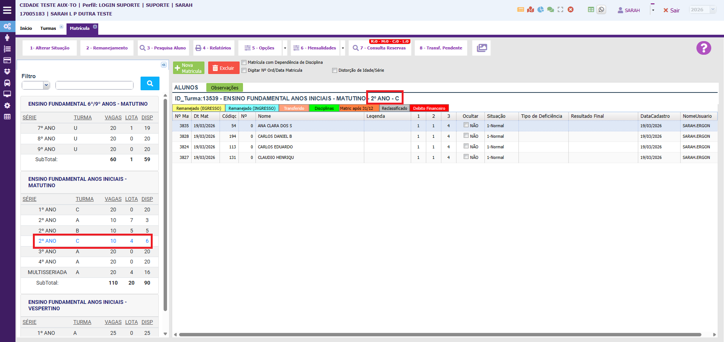Screen dimensions: 724x342
Task: Switch to the Turmas tab
Action: point(48,28)
